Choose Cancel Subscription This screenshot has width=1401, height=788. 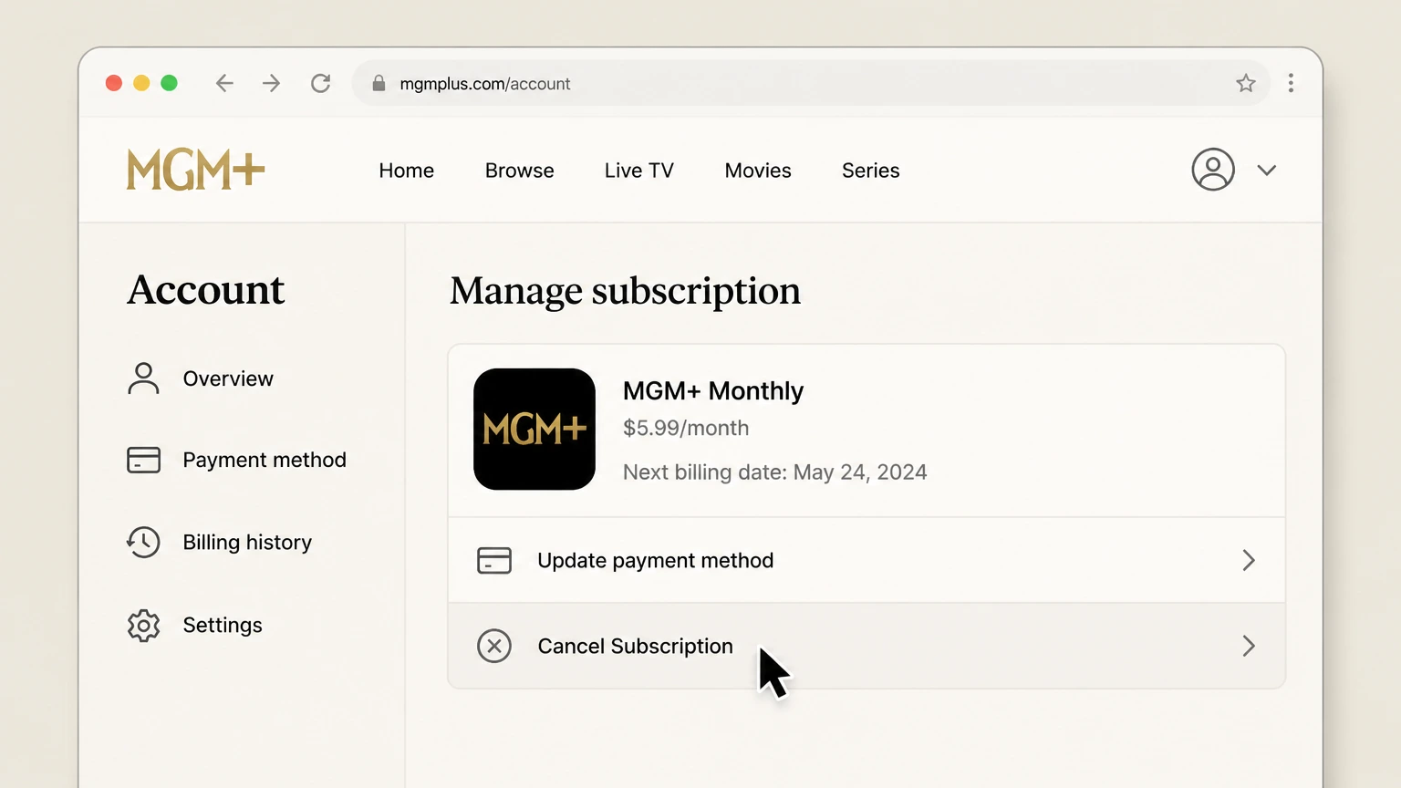pos(867,646)
